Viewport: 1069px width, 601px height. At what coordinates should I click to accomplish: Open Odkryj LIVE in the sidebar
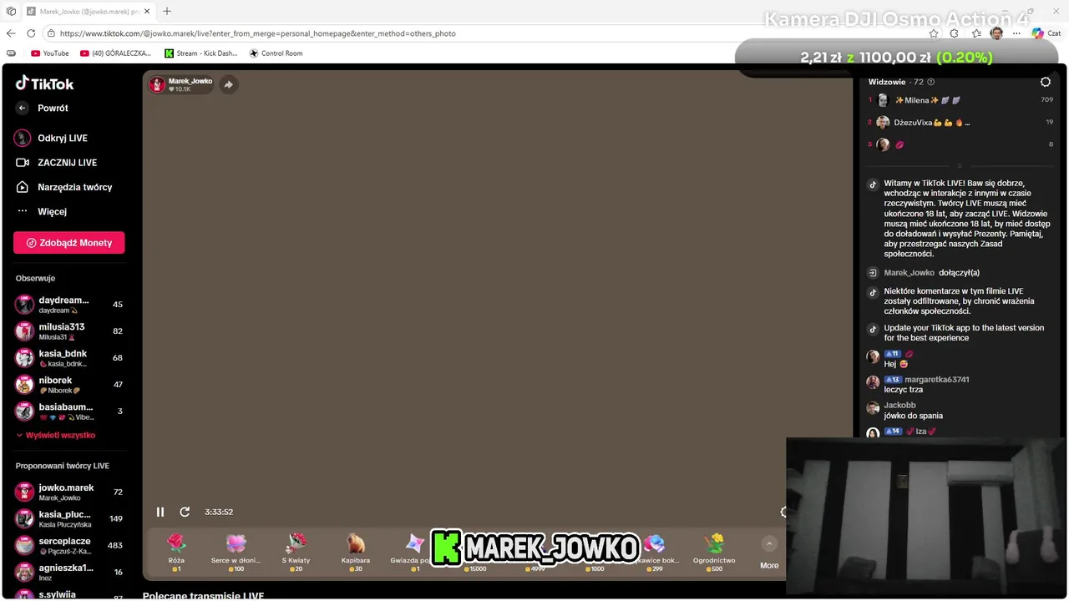52,138
